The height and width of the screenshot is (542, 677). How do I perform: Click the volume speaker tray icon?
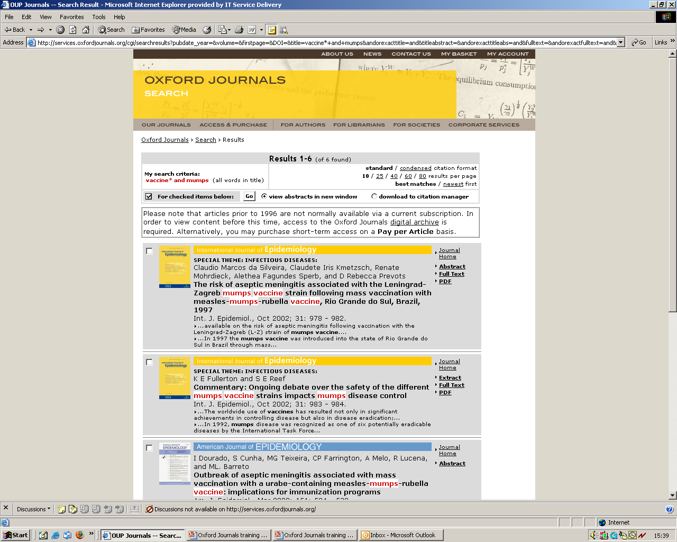(x=593, y=535)
